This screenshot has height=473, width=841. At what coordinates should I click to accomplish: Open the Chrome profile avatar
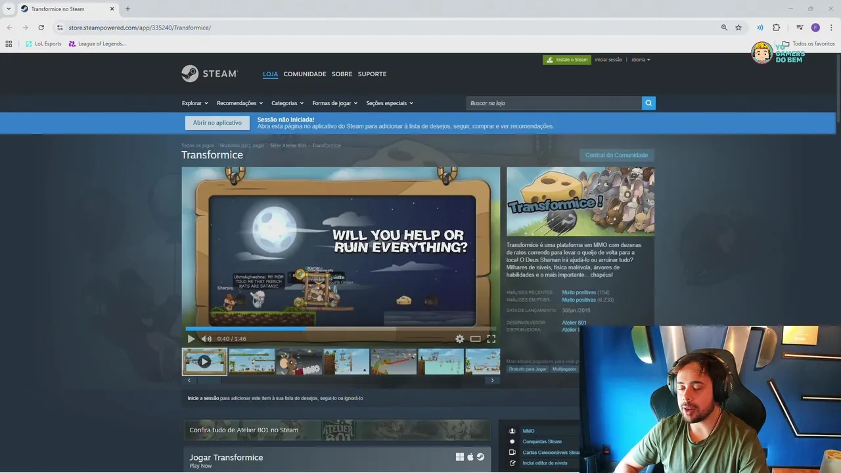pyautogui.click(x=815, y=28)
